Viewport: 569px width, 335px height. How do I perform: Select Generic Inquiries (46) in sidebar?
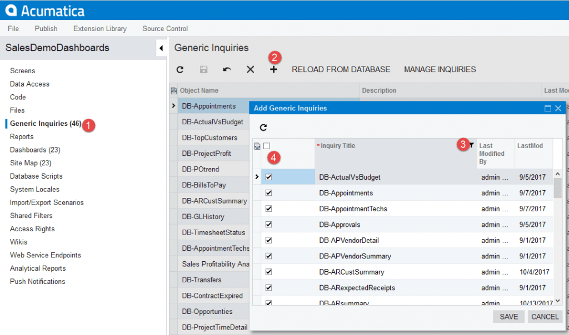click(46, 124)
